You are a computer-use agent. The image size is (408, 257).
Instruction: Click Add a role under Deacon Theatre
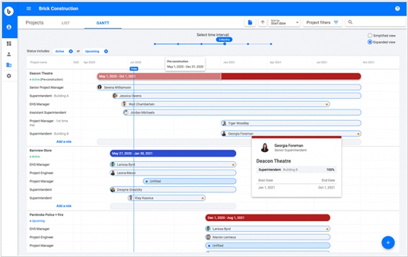pyautogui.click(x=64, y=142)
